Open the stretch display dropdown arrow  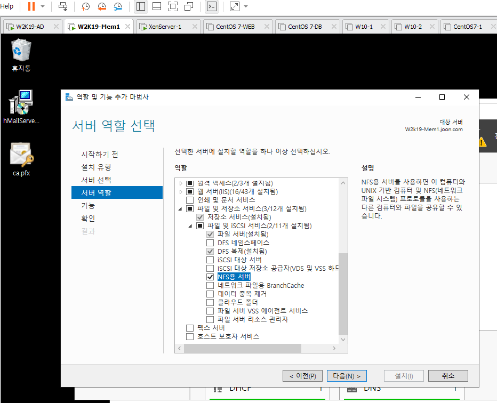click(246, 6)
